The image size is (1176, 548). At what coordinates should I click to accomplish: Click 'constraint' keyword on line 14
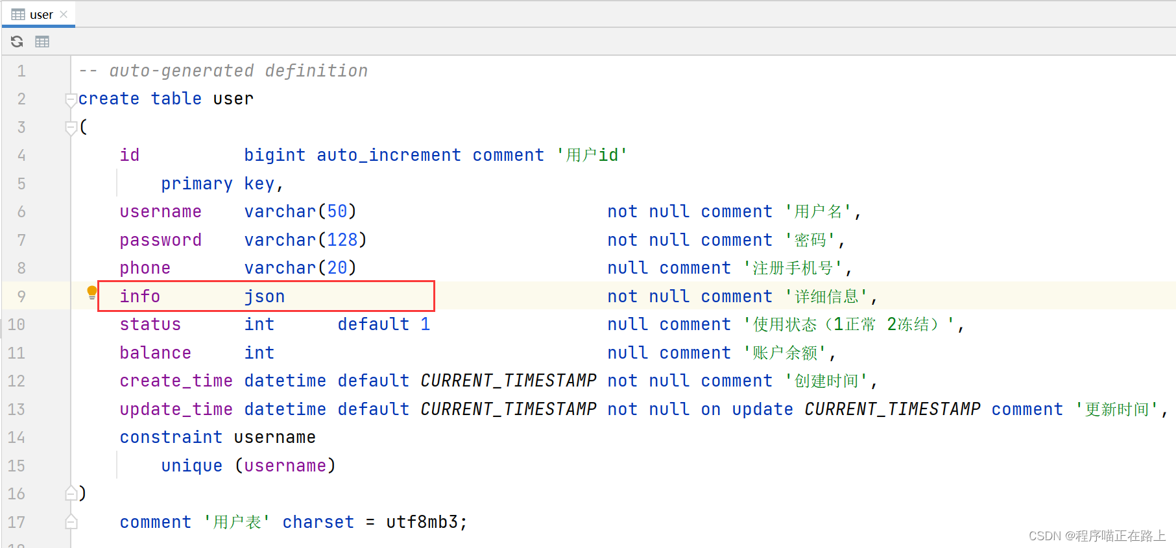[x=171, y=437]
